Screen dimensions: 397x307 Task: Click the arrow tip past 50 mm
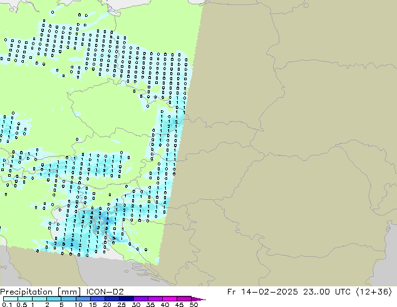(198, 299)
